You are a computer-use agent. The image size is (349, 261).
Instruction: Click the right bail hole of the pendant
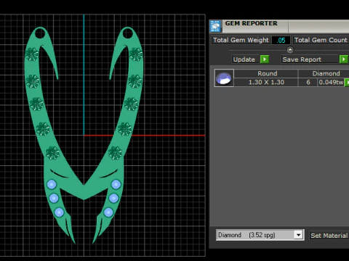pos(128,33)
